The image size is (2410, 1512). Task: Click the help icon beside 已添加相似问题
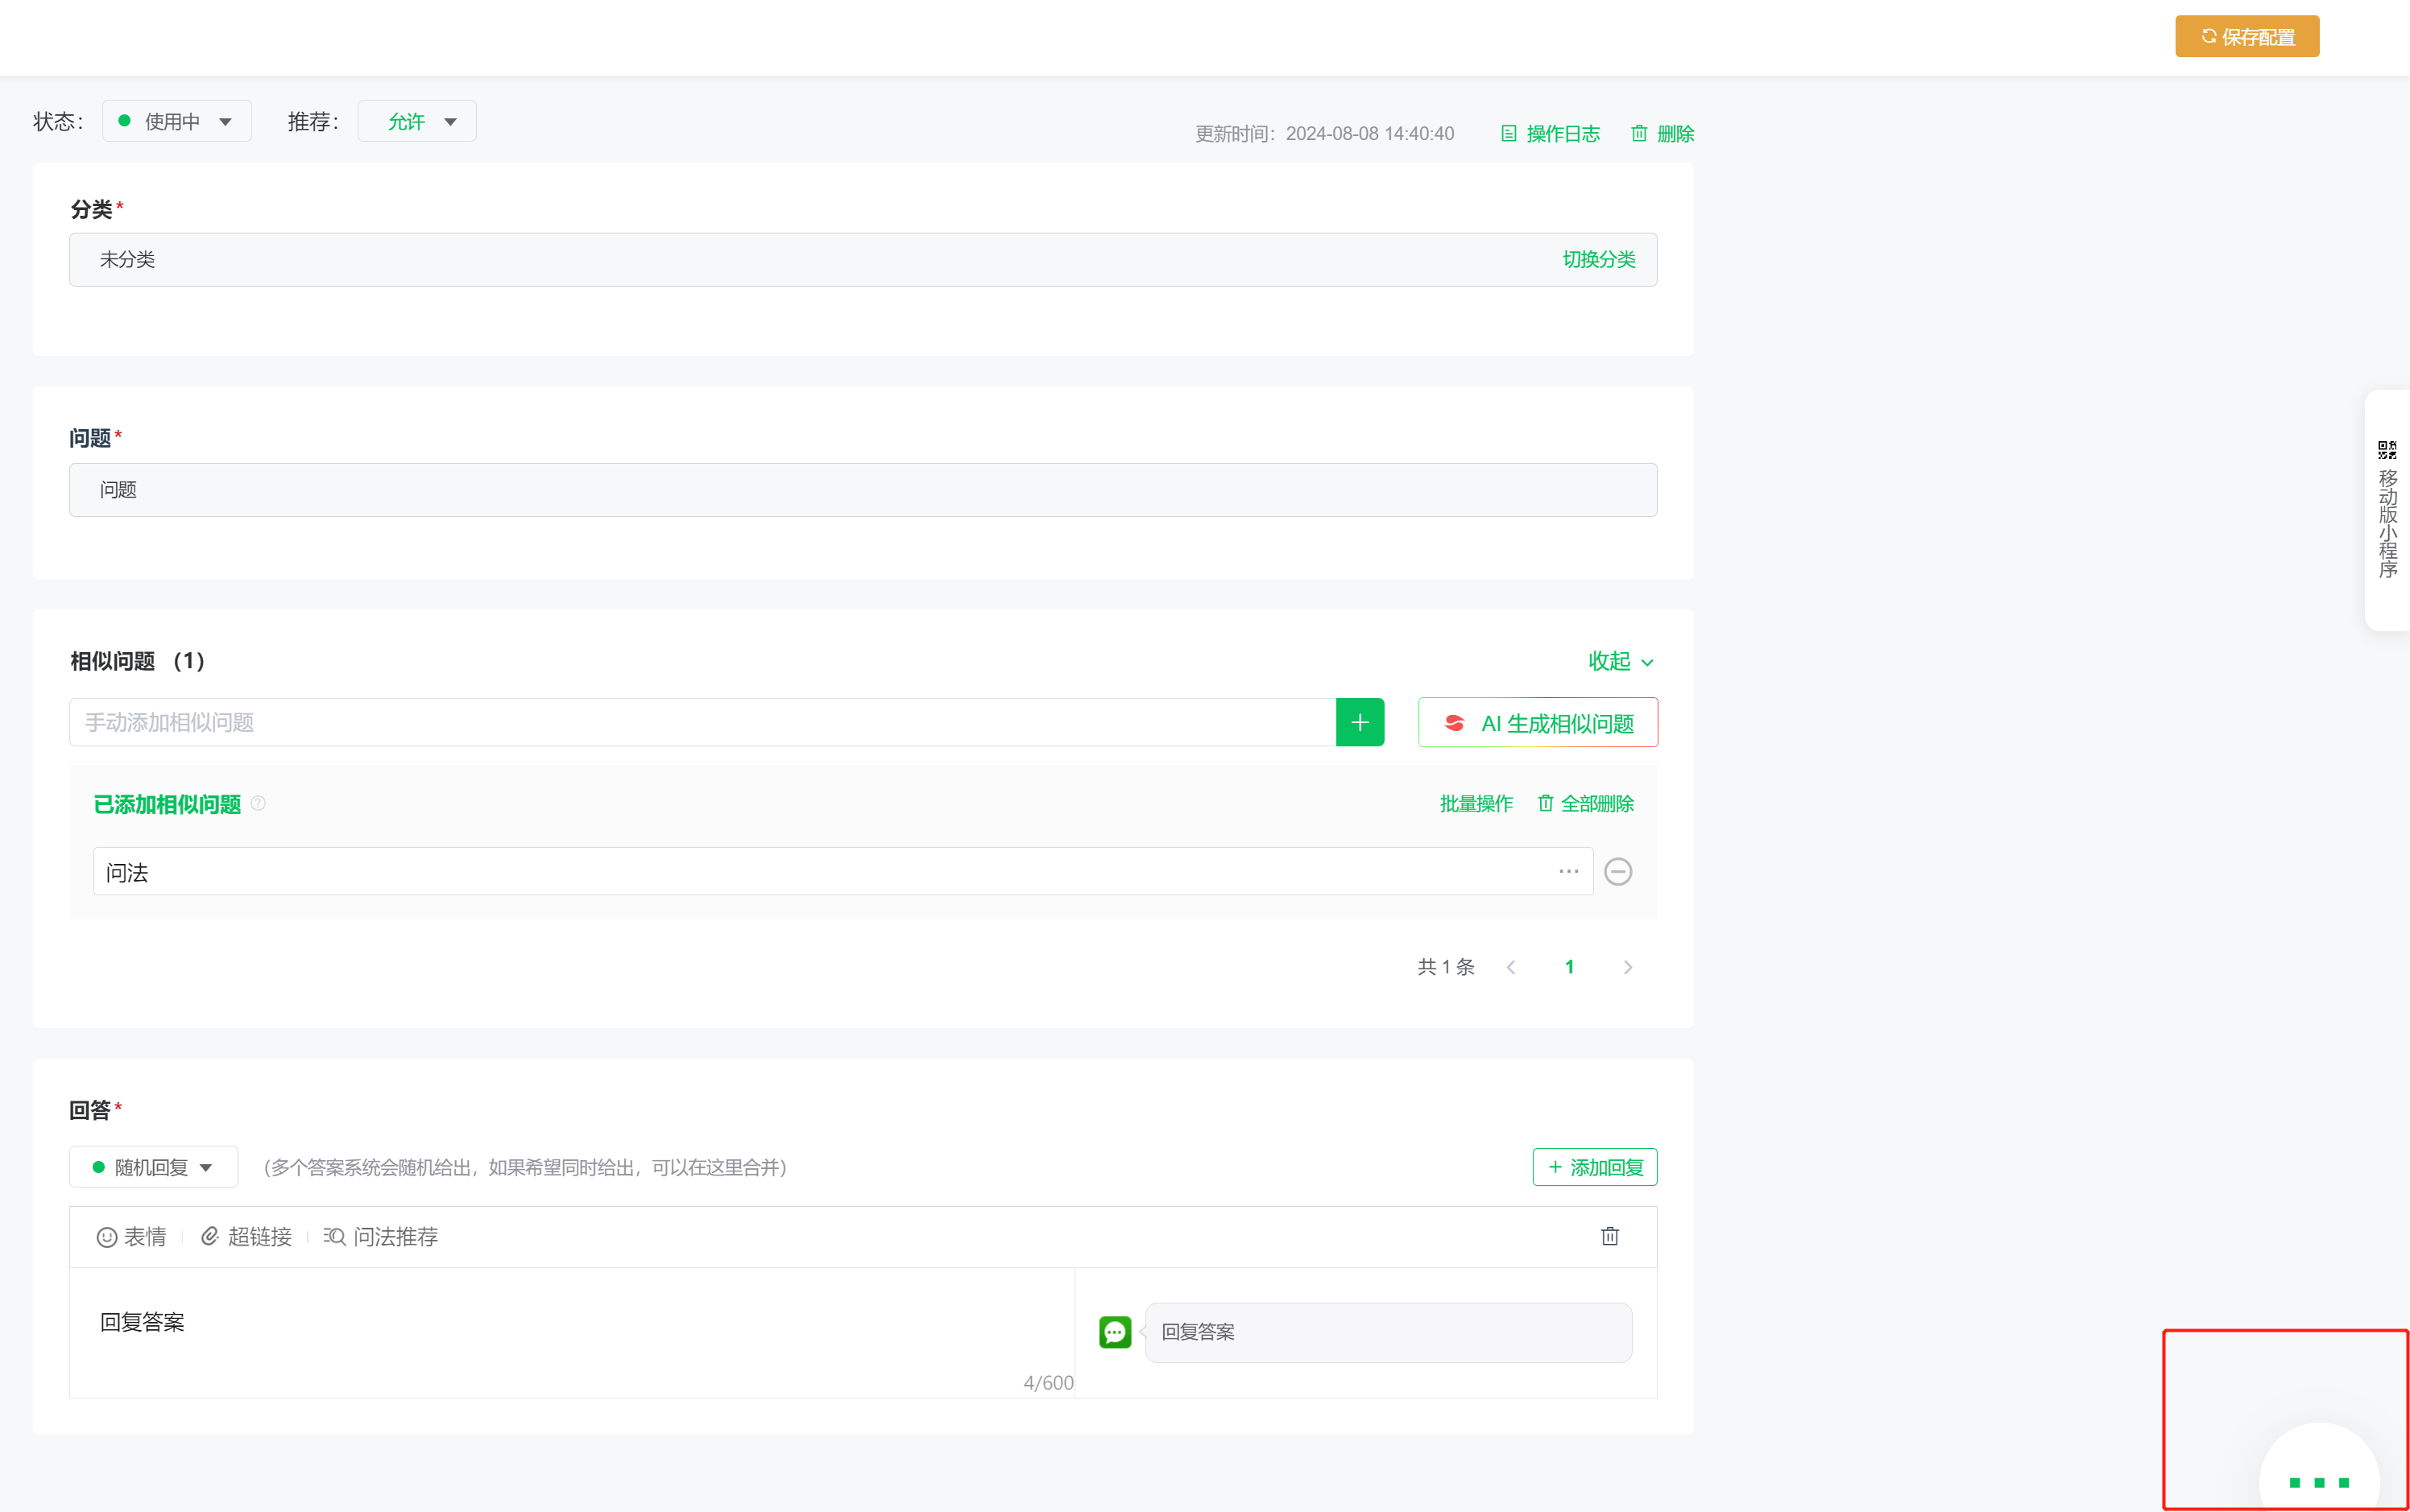point(258,803)
